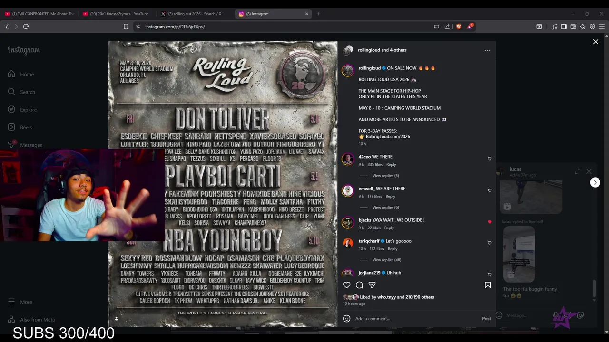Like tariqcherif's comment heart
Screen dimensions: 609x342
[x=490, y=243]
